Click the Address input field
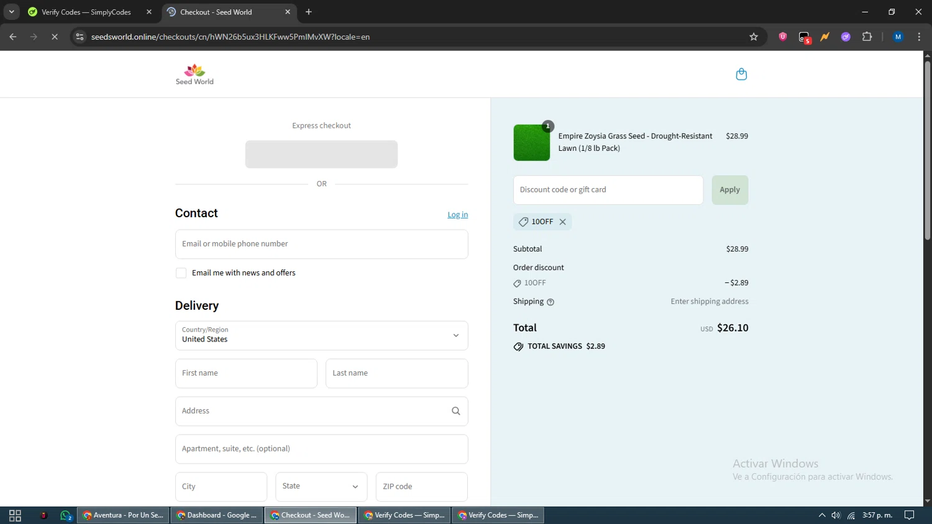932x524 pixels. (321, 411)
